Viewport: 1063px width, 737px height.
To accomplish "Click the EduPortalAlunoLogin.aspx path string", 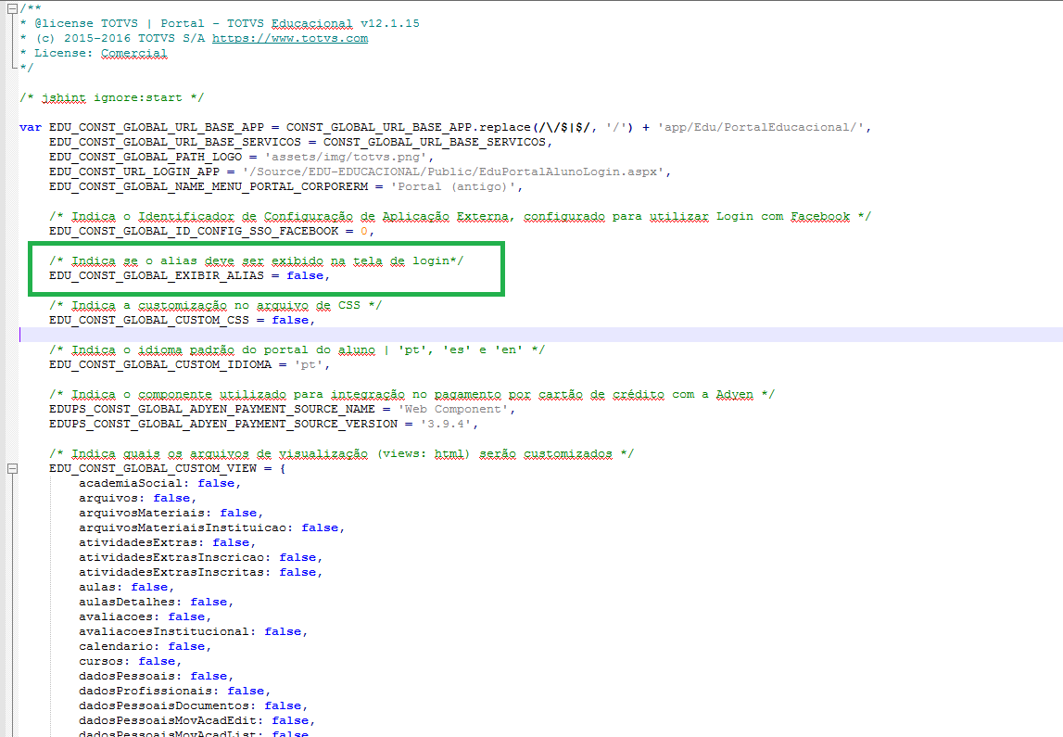I will tap(453, 172).
